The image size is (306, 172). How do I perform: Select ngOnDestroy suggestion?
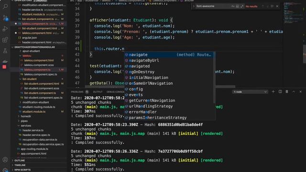[x=169, y=72]
